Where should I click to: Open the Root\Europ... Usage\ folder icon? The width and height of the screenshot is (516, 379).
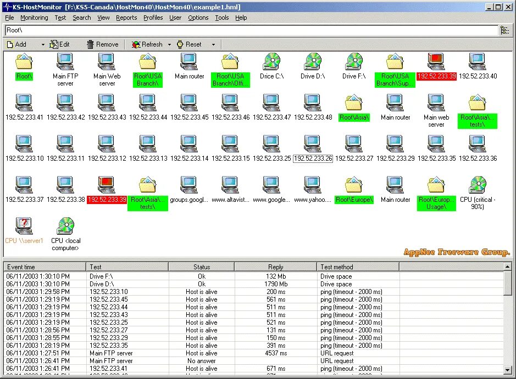point(436,185)
